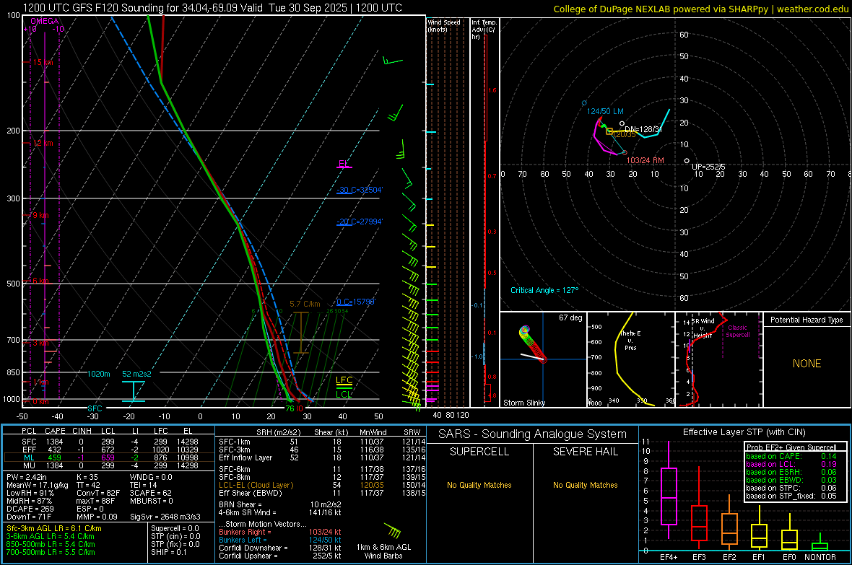Click the Theta-E v. Pres plot
Viewport: 852px width, 565px height.
pos(630,359)
